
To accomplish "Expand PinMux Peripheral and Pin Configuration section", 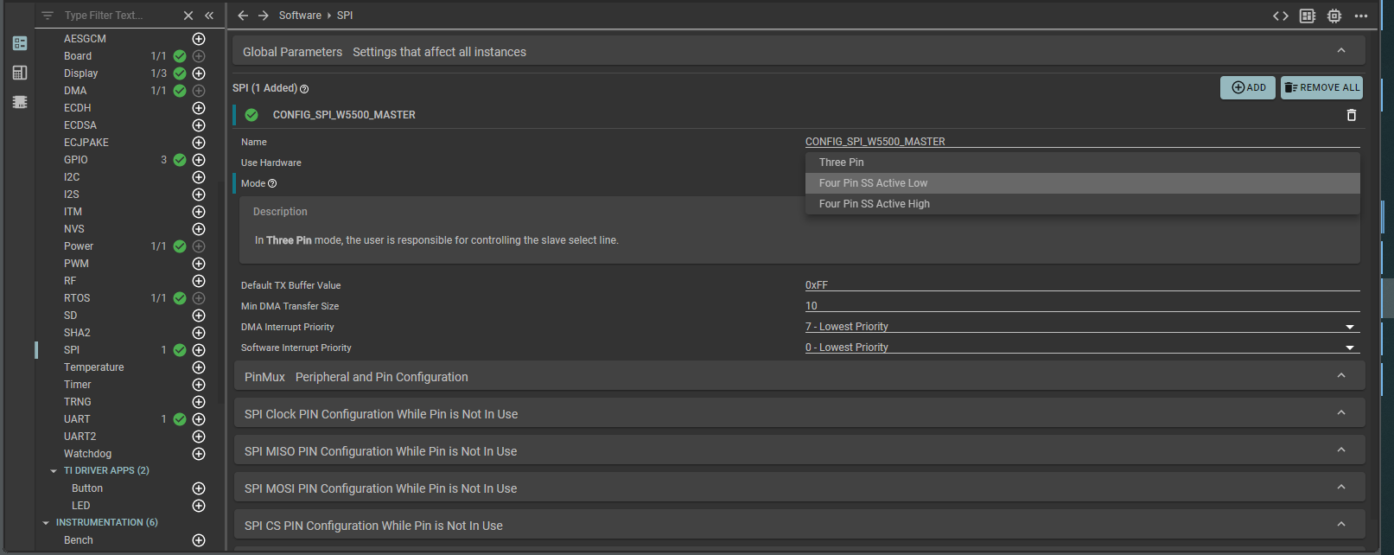I will pos(1341,376).
